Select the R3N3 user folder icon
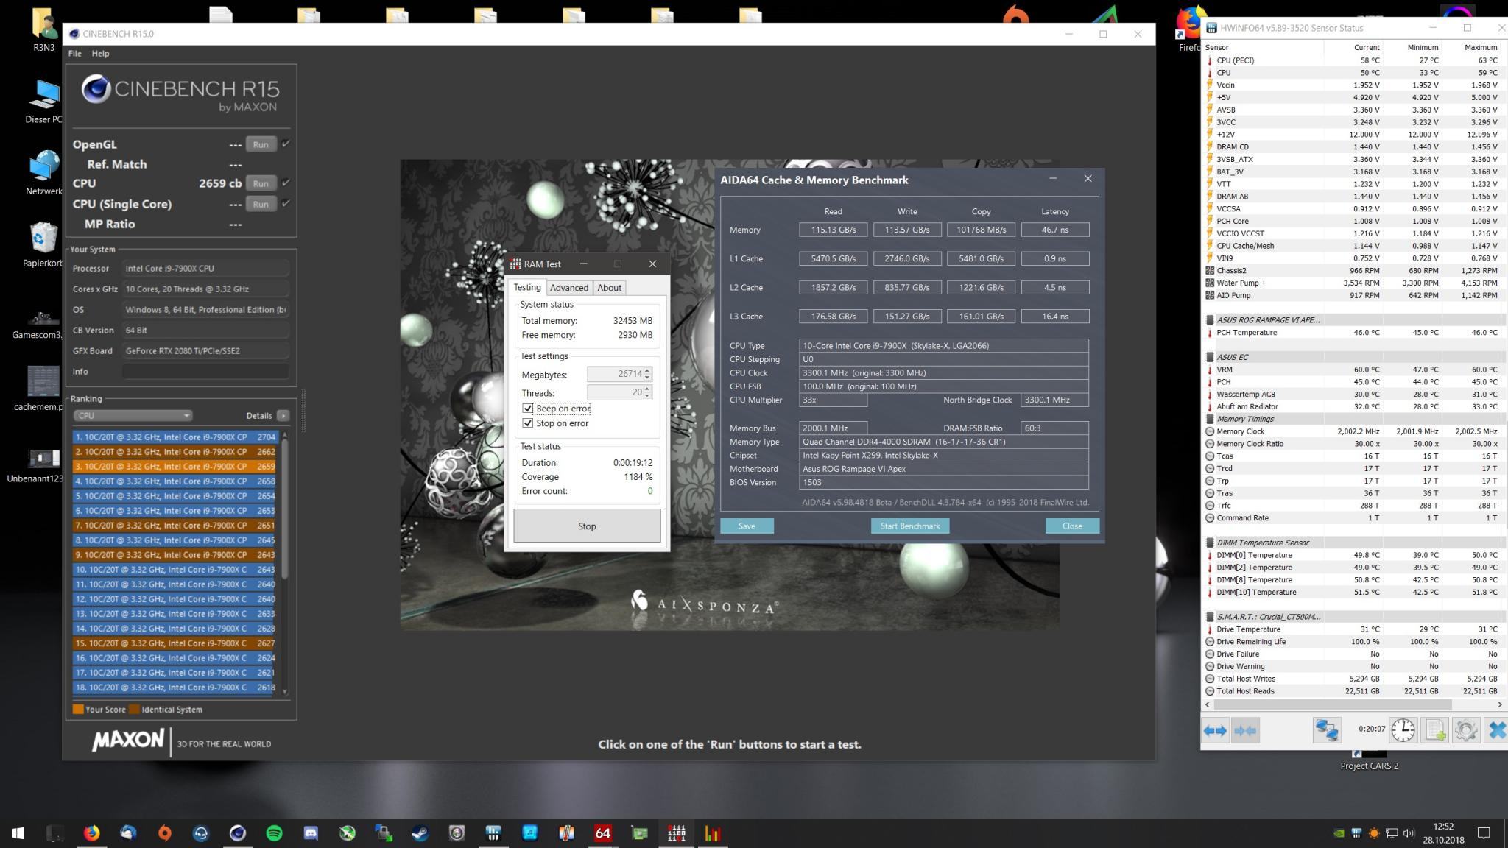Viewport: 1508px width, 848px height. tap(44, 29)
